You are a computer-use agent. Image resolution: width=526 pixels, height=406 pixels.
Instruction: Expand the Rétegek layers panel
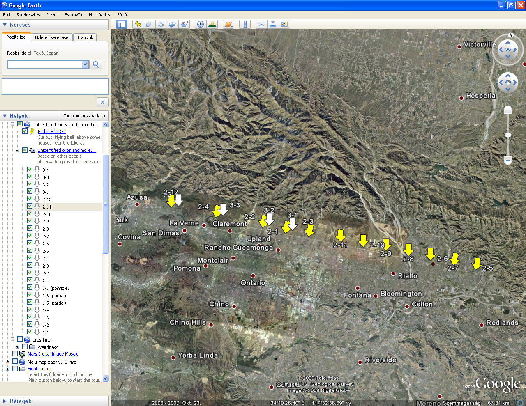coord(5,401)
